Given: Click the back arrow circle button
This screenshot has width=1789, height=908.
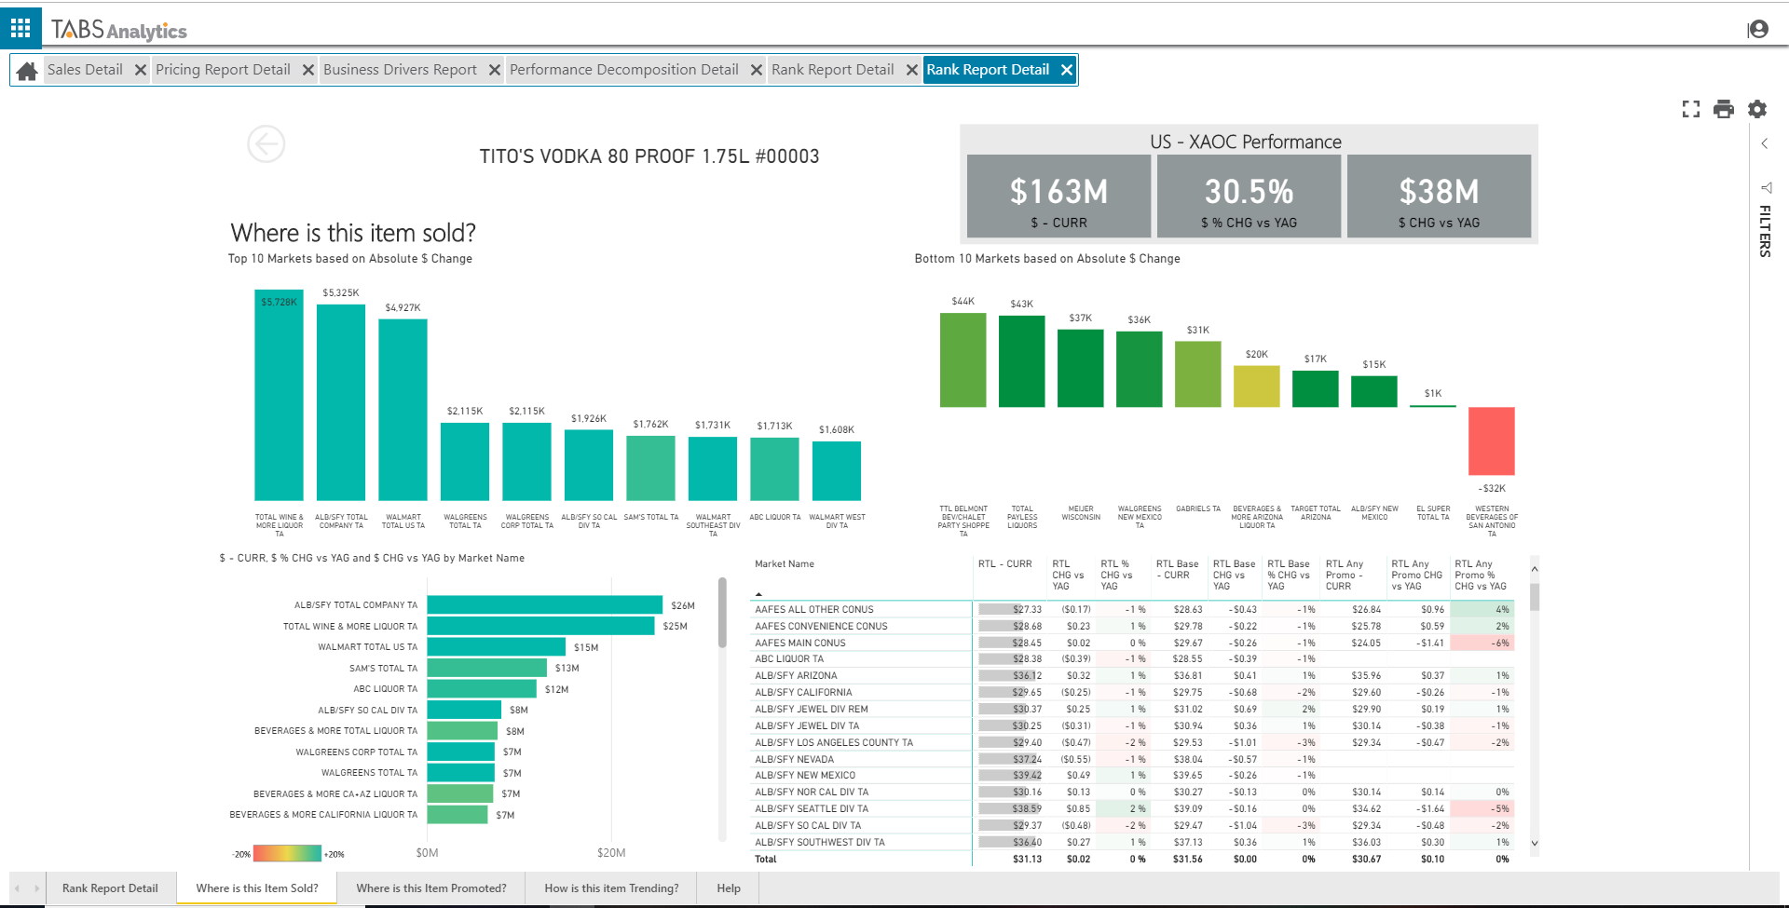Looking at the screenshot, I should pos(266,143).
